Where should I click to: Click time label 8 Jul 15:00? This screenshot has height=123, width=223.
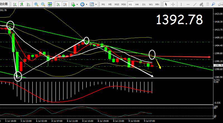pyautogui.click(x=88, y=121)
